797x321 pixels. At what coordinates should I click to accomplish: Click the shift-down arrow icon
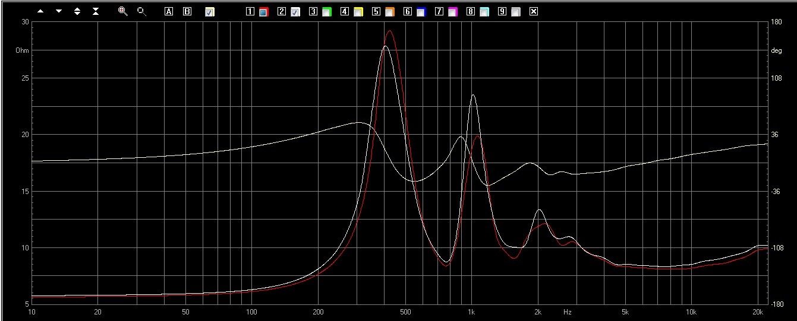[59, 11]
